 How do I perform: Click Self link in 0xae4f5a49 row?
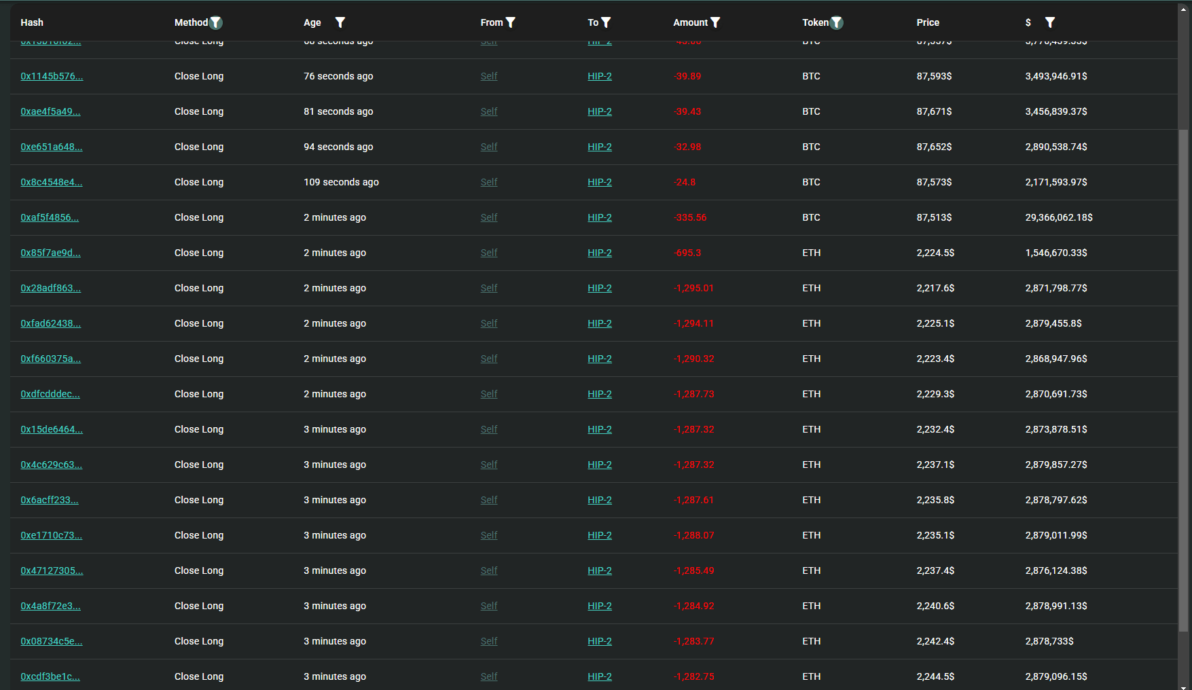pyautogui.click(x=489, y=111)
